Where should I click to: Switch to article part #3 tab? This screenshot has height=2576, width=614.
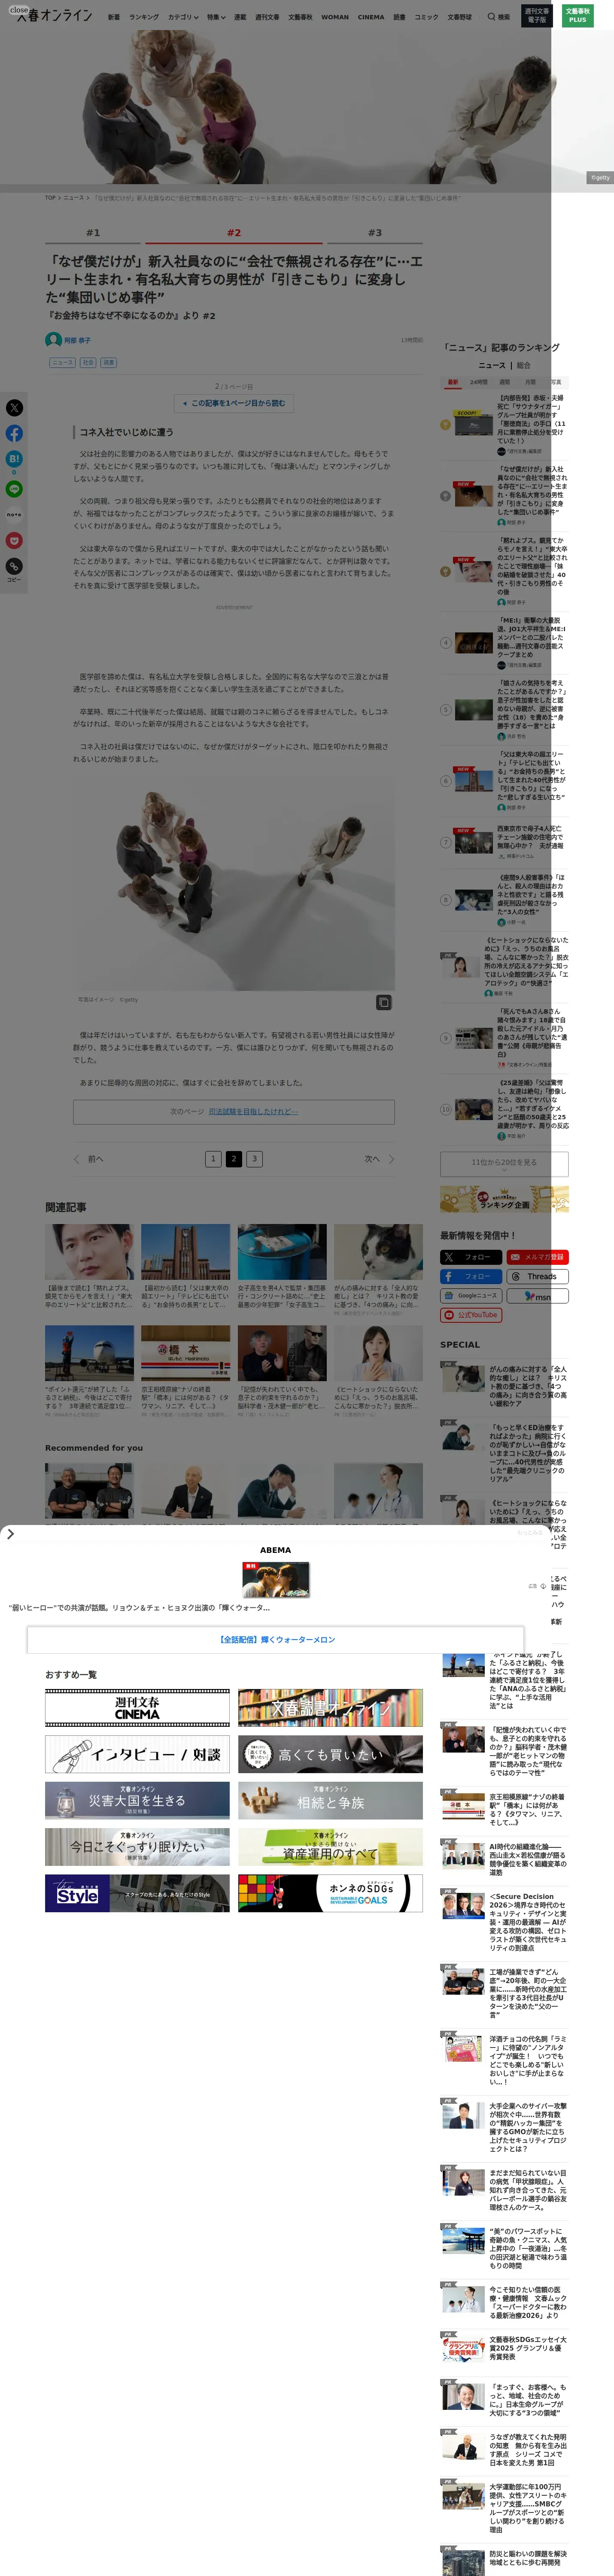tap(374, 233)
